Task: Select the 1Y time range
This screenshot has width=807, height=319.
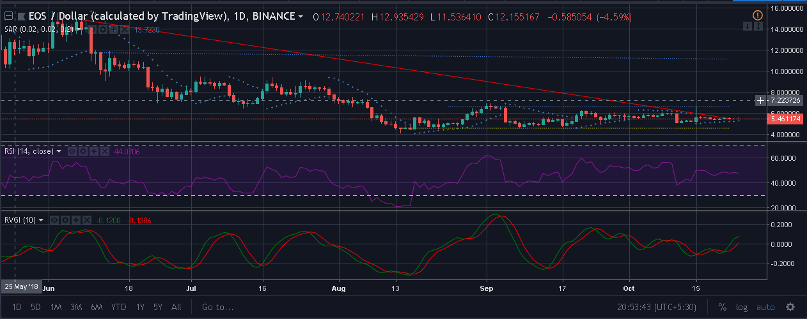Action: (139, 307)
